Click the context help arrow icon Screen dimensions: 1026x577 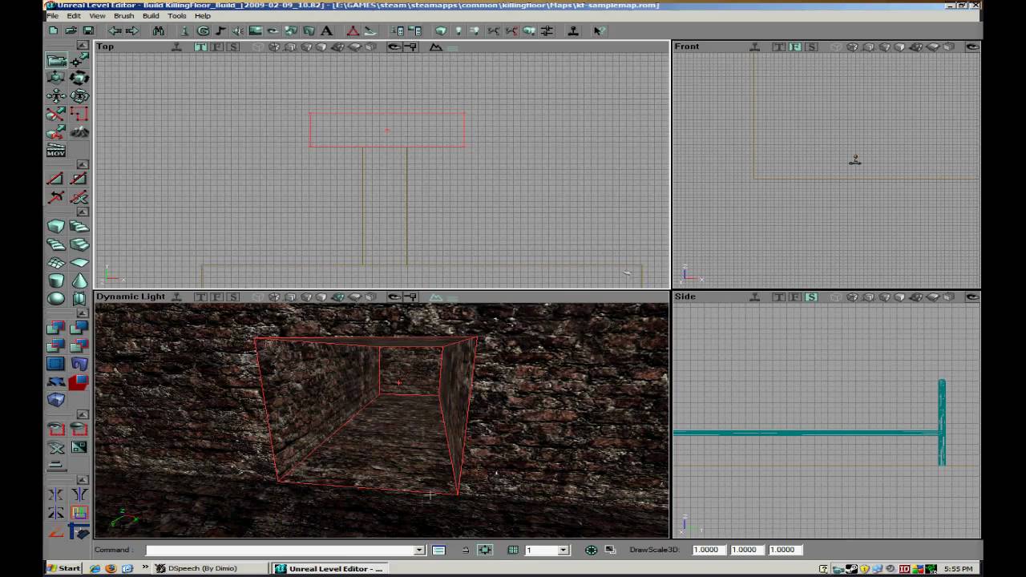tap(600, 30)
